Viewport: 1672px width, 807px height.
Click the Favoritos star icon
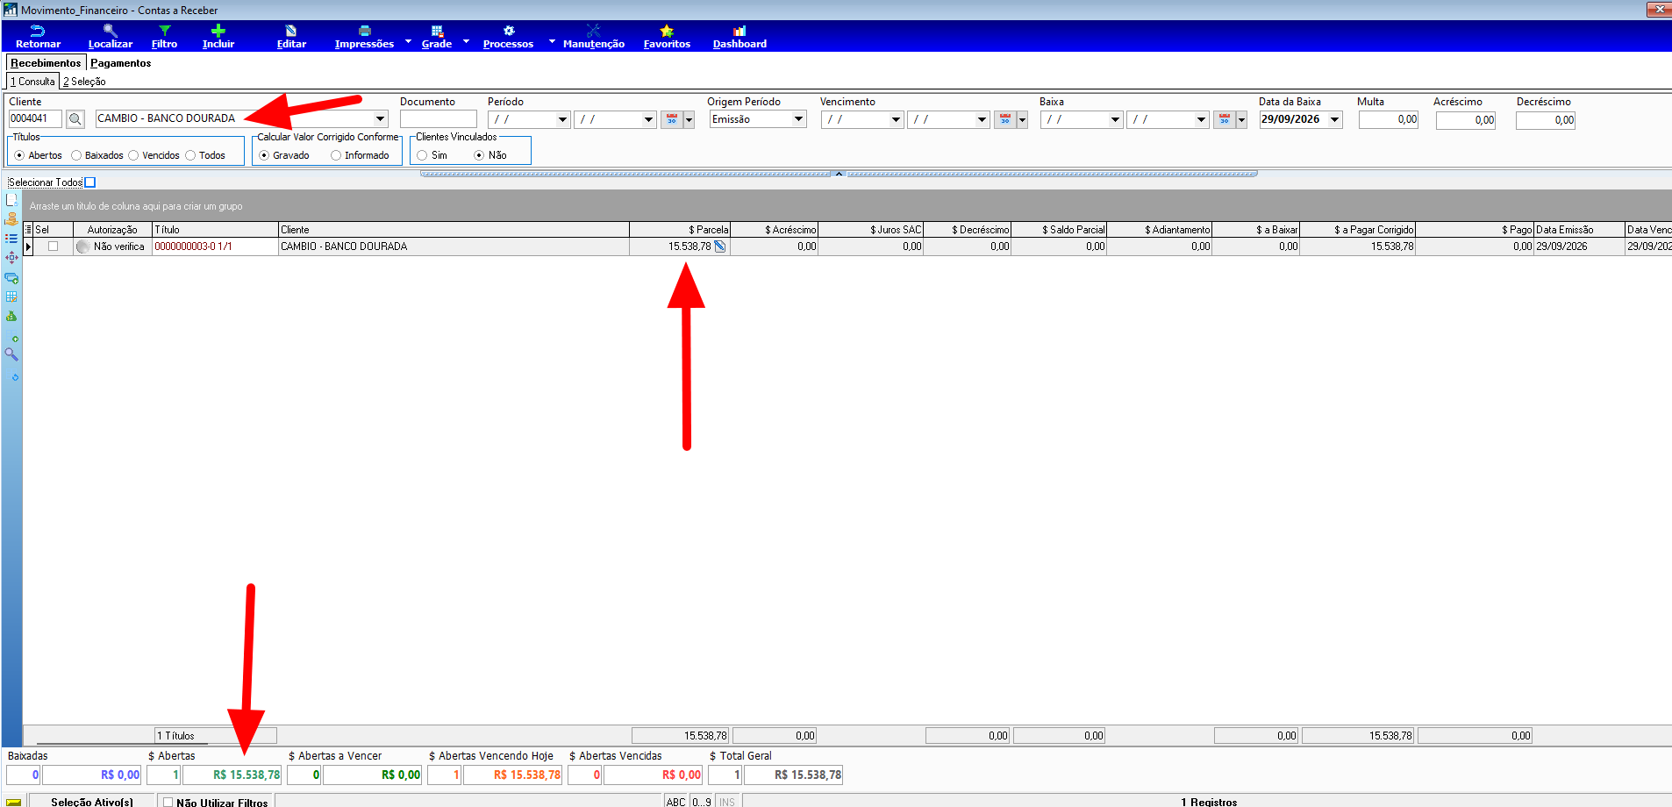[667, 31]
